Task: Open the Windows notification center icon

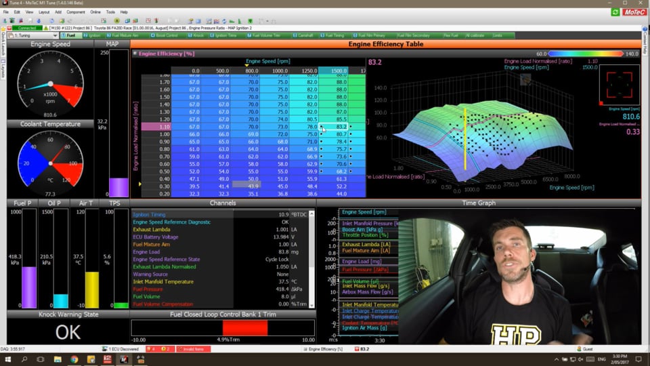Action: (638, 359)
